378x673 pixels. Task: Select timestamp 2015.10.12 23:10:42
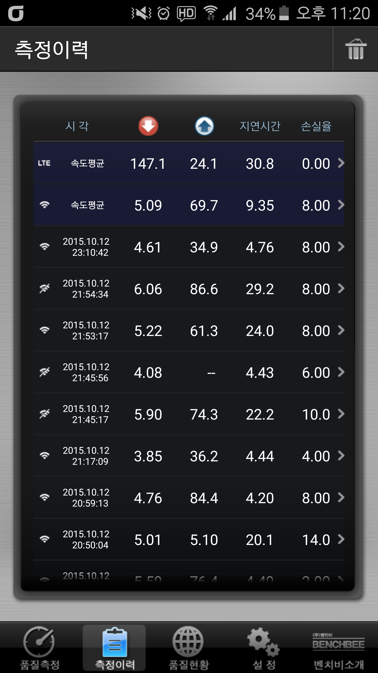tap(86, 247)
